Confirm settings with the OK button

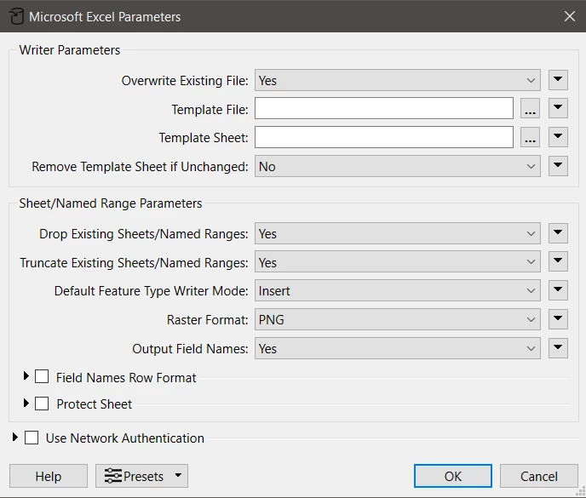pos(453,476)
